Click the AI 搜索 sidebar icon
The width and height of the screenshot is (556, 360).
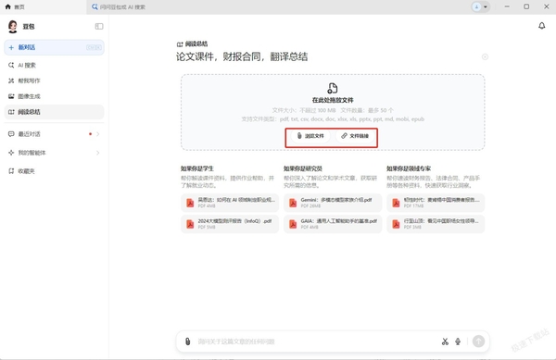(x=11, y=65)
